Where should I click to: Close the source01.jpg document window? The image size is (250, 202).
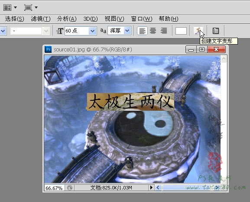click(217, 49)
